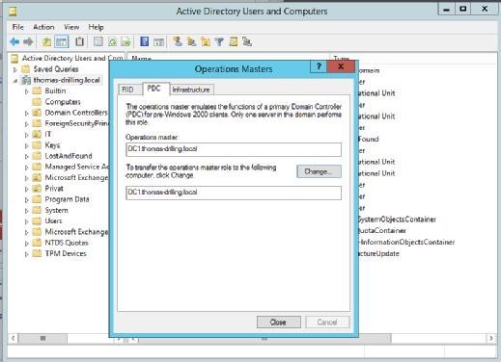This screenshot has width=501, height=362.
Task: Click the Change... button
Action: (319, 171)
